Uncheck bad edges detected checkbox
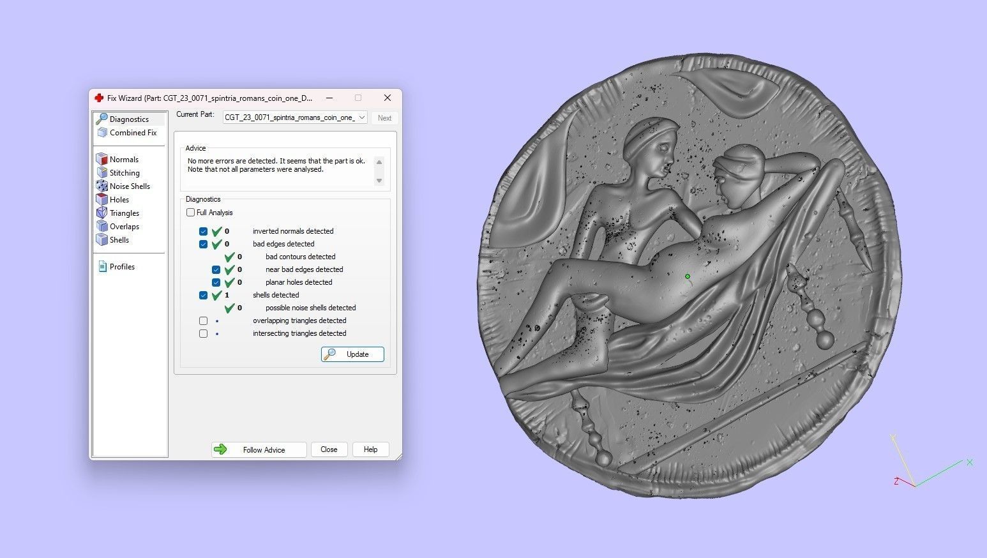 (x=203, y=244)
